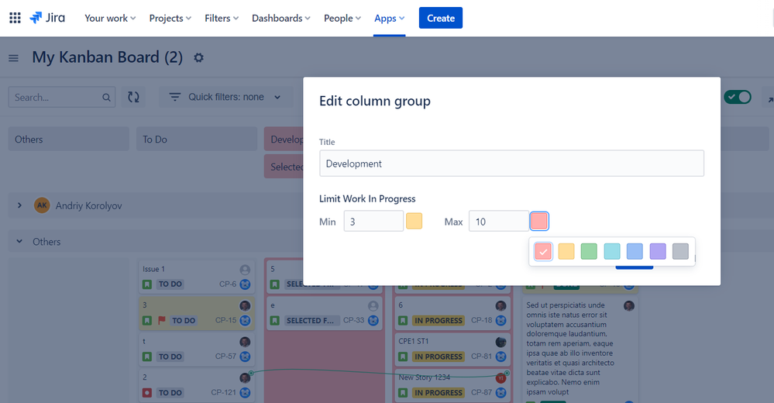Viewport: 774px width, 403px height.
Task: Click the search magnifier icon
Action: pos(106,98)
